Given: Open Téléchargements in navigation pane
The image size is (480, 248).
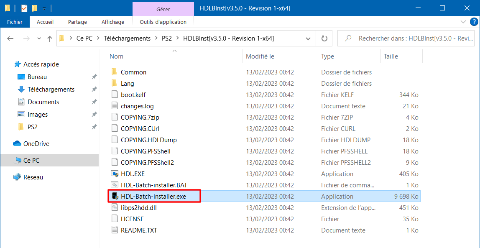Looking at the screenshot, I should (x=51, y=89).
